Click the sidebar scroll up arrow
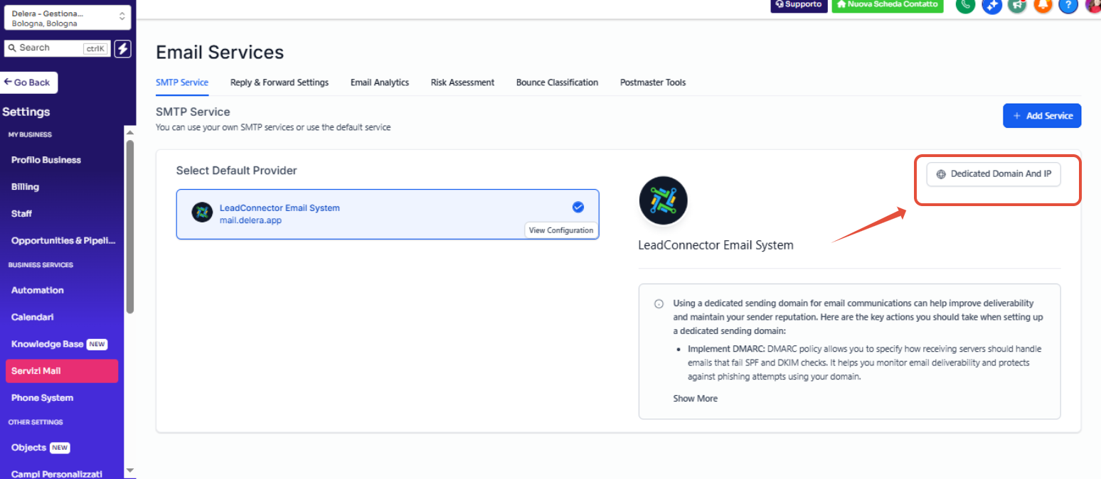Viewport: 1101px width, 479px height. point(129,132)
